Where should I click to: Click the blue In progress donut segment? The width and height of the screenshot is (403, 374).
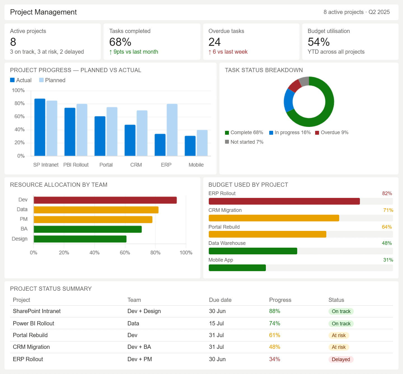pyautogui.click(x=289, y=101)
